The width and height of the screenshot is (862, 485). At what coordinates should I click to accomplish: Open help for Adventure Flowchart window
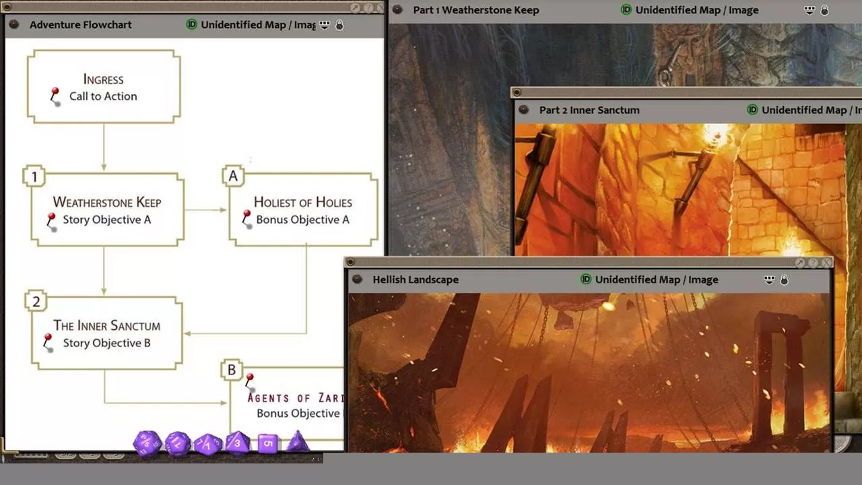[x=368, y=8]
